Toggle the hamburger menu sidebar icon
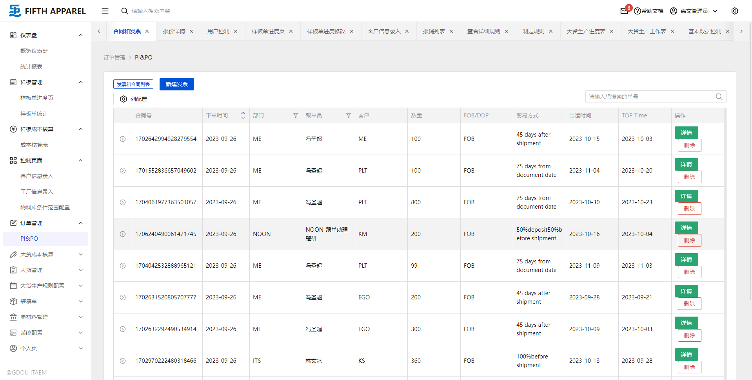This screenshot has width=752, height=380. pos(105,11)
